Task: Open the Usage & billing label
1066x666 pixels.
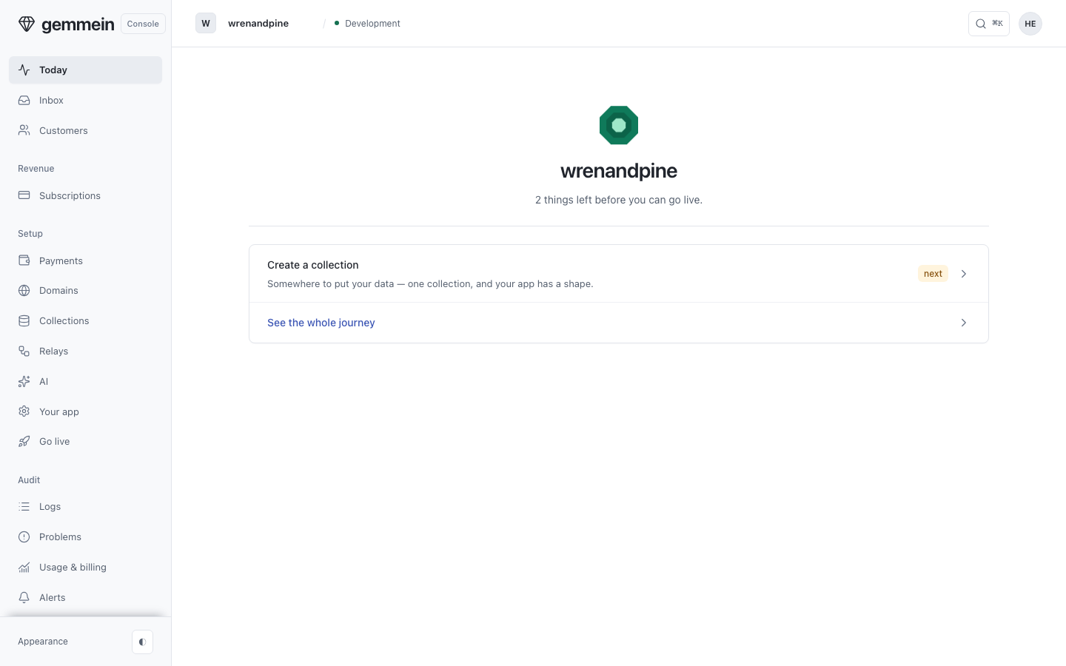Action: click(x=73, y=568)
